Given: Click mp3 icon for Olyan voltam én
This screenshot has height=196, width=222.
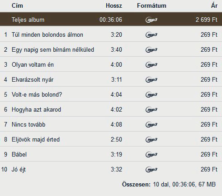Looking at the screenshot, I should (x=151, y=65).
